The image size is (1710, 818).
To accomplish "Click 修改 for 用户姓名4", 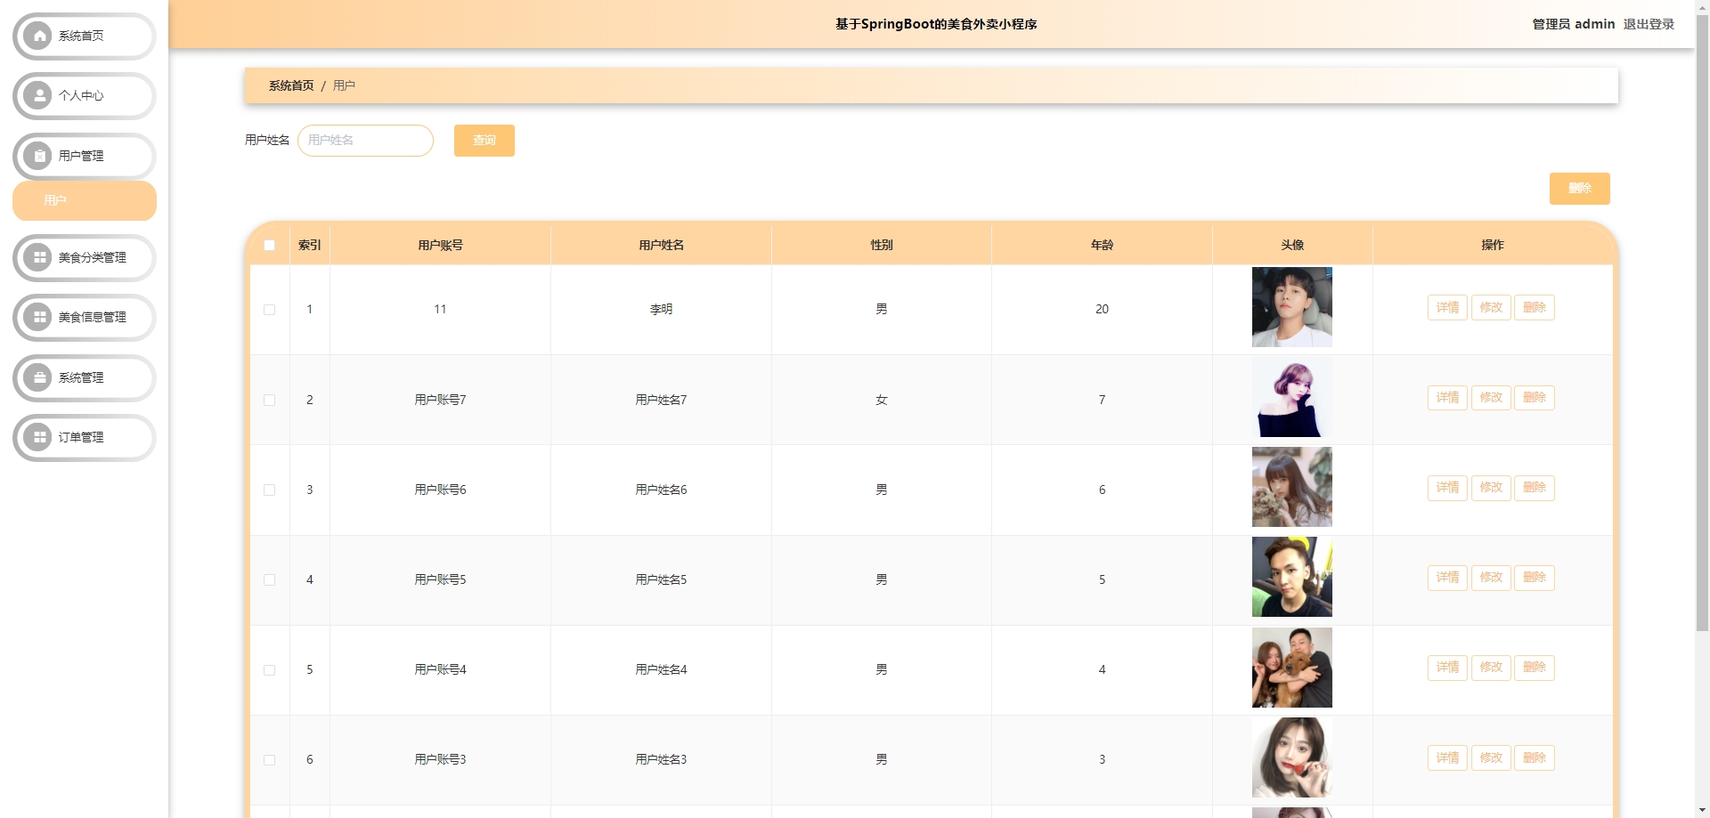I will pos(1491,668).
